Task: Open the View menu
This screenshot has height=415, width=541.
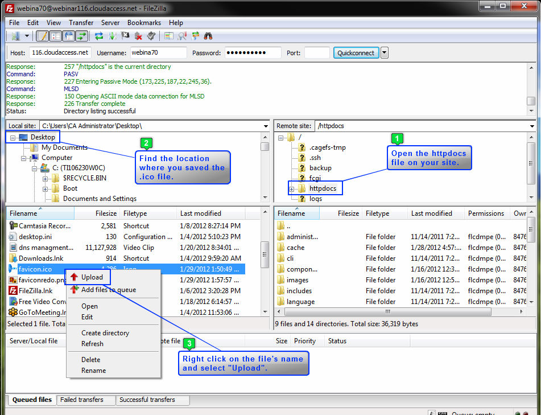Action: 53,23
